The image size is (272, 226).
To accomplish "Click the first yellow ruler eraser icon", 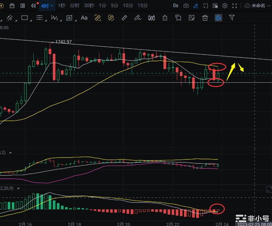I will point(98,18).
